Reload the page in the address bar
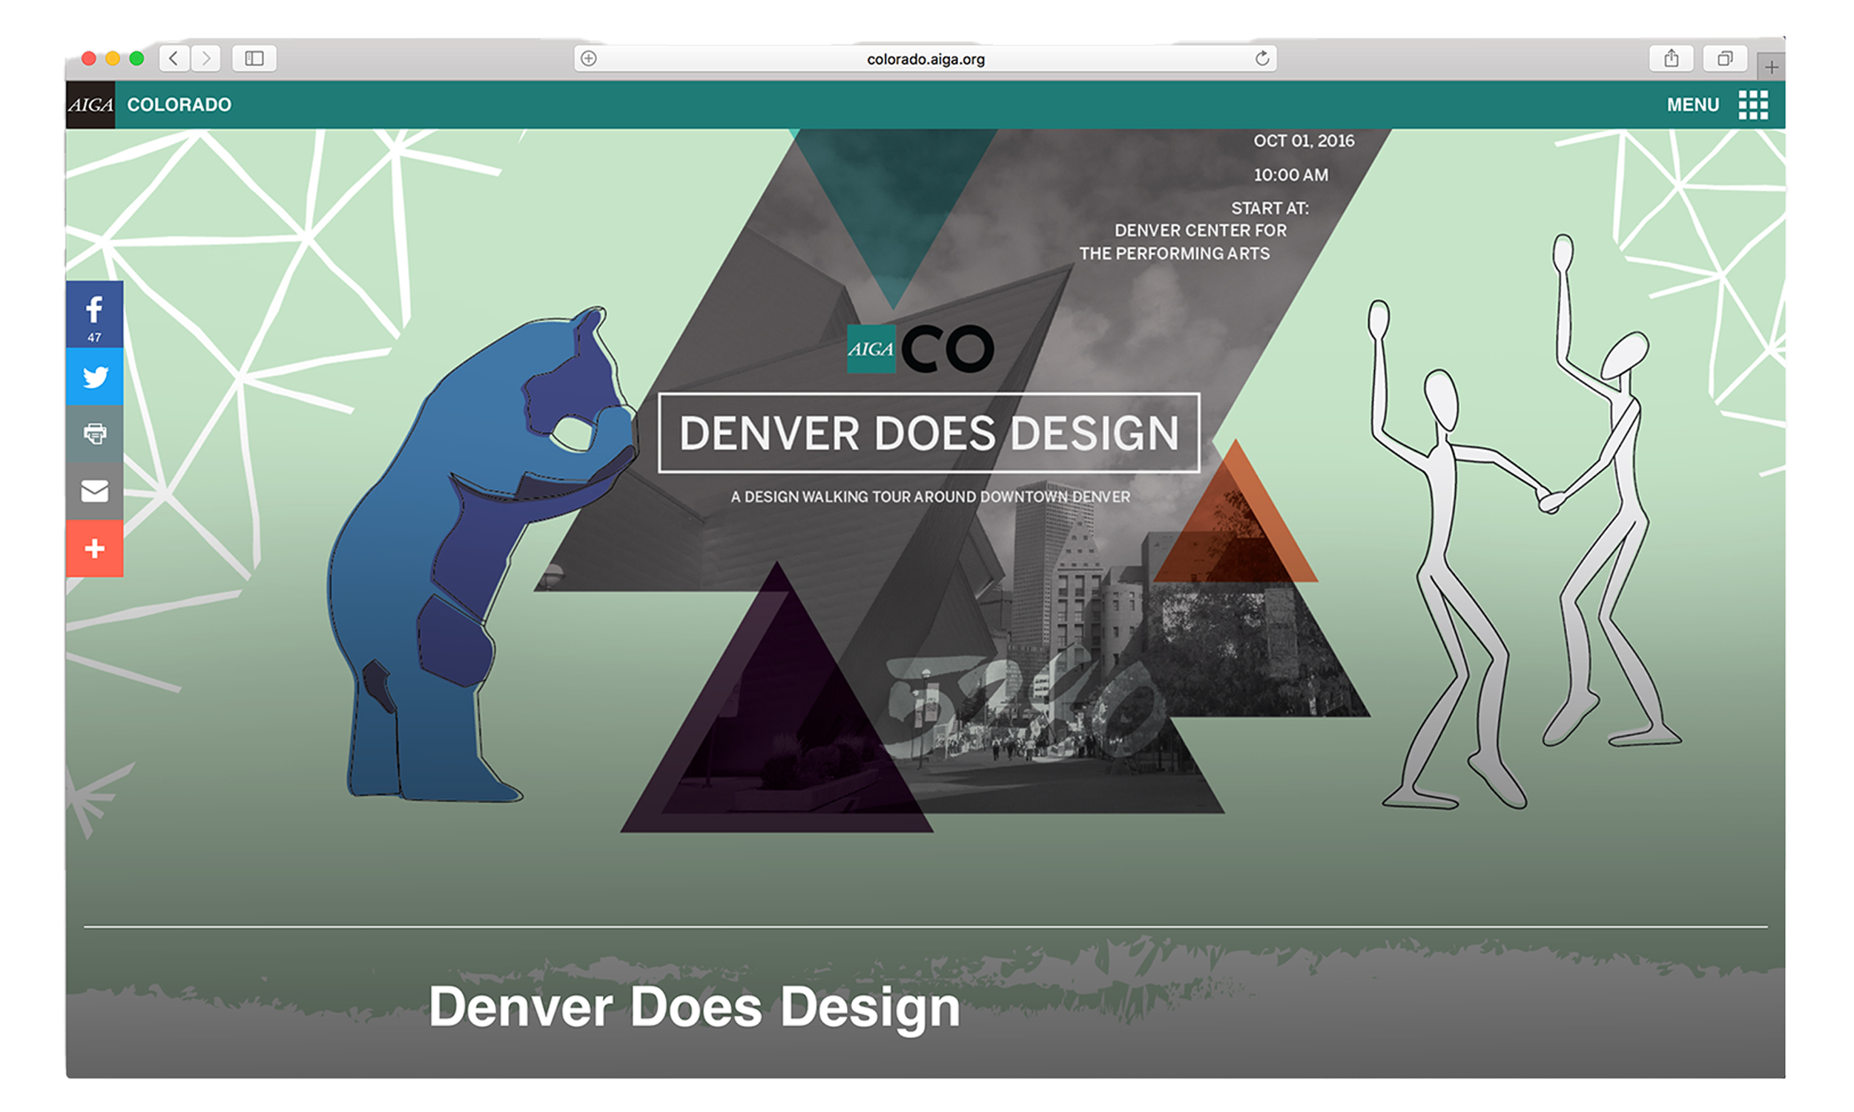 [x=1262, y=59]
